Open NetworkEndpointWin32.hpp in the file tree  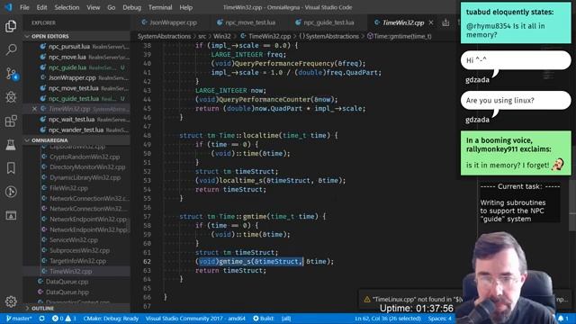(76, 229)
